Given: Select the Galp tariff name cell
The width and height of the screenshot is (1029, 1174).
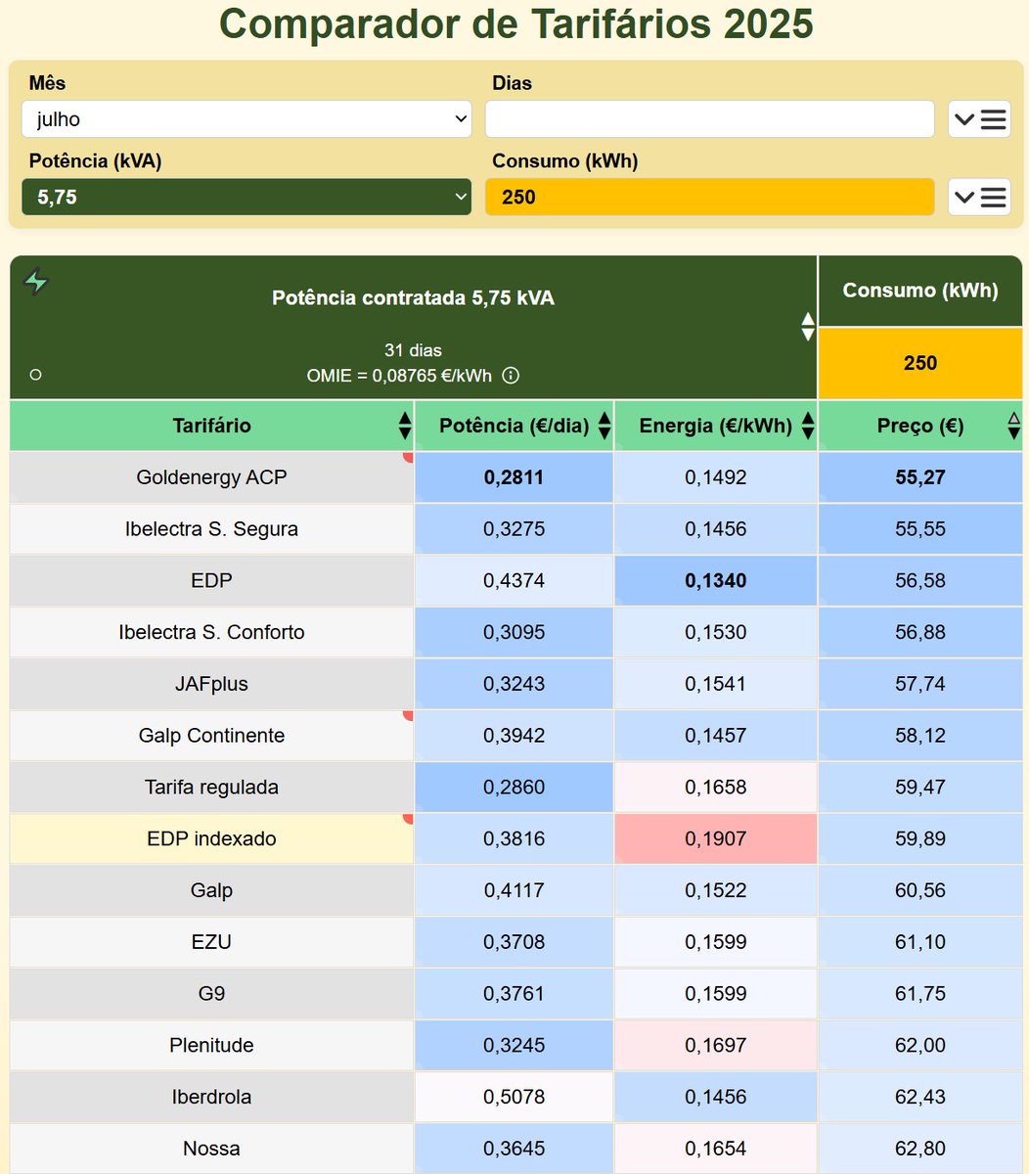Looking at the screenshot, I should coord(212,890).
